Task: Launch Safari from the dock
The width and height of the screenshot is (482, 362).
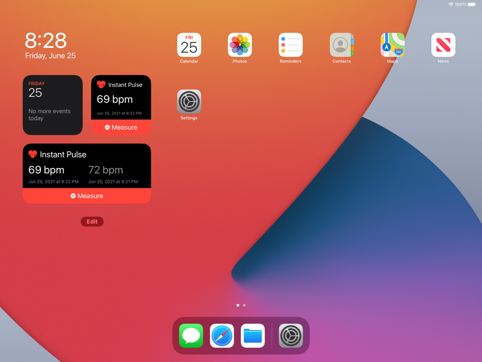Action: point(222,335)
